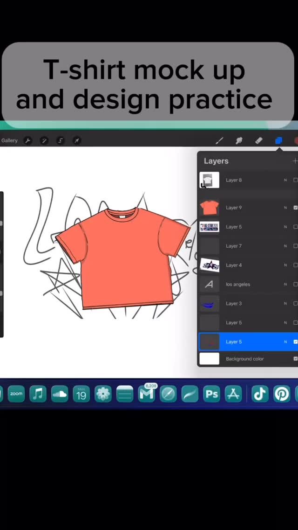Open the Adjustments magic wand menu
Image resolution: width=298 pixels, height=530 pixels.
click(44, 140)
